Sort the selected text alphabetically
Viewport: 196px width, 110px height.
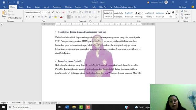[94, 12]
